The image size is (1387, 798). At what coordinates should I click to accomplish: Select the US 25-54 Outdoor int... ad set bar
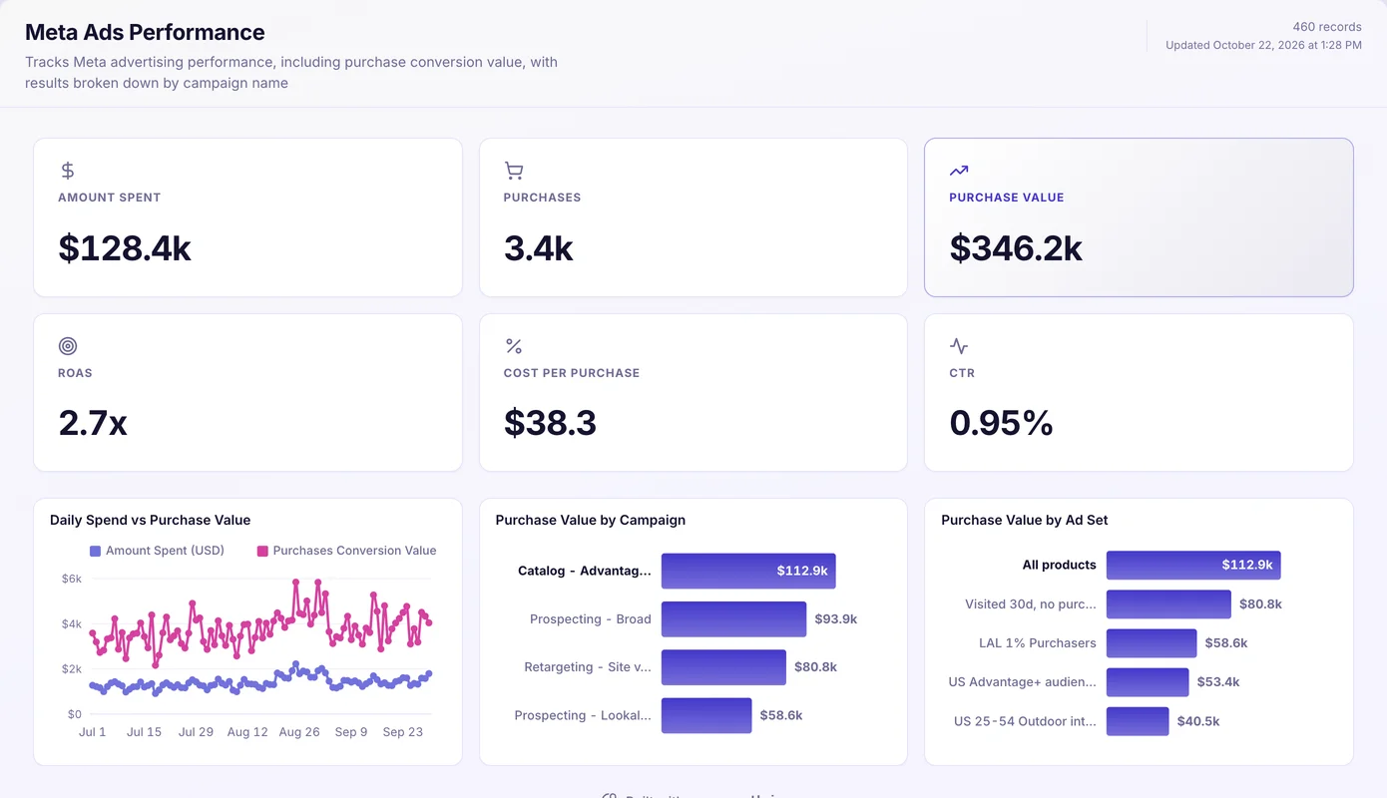coord(1138,721)
